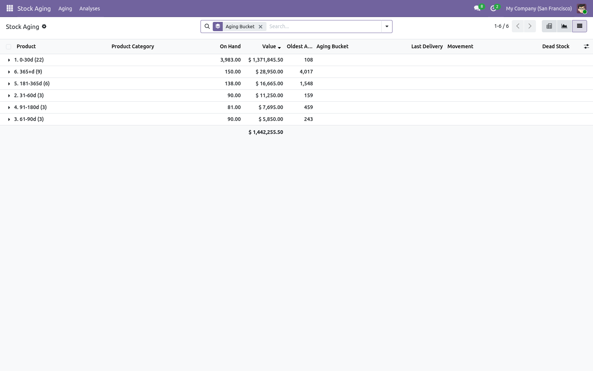Open the main apps grid menu

click(x=10, y=8)
